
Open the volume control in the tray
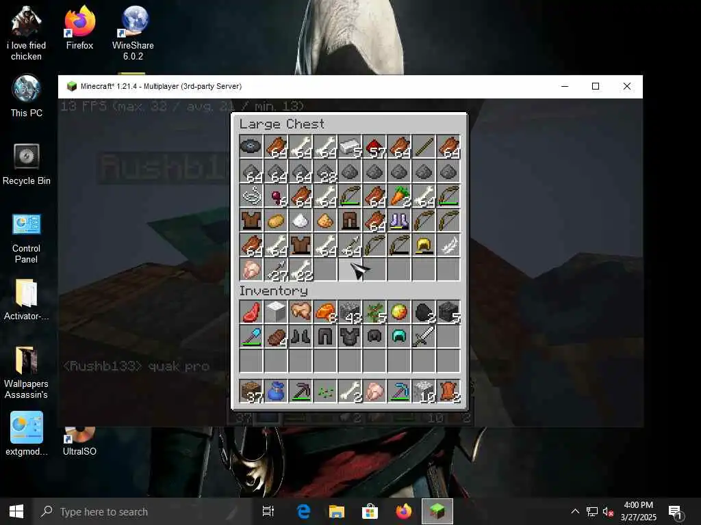[x=608, y=511]
